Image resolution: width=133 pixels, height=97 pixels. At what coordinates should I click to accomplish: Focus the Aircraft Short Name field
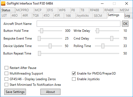tap(78, 24)
